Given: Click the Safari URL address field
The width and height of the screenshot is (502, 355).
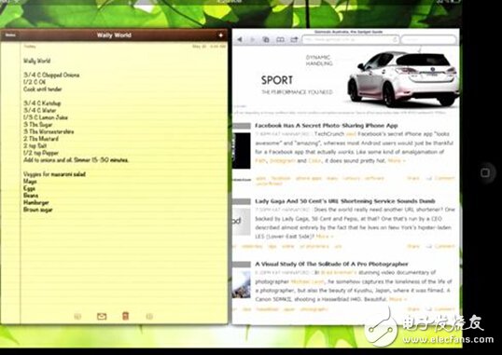Looking at the screenshot, I should [x=351, y=39].
